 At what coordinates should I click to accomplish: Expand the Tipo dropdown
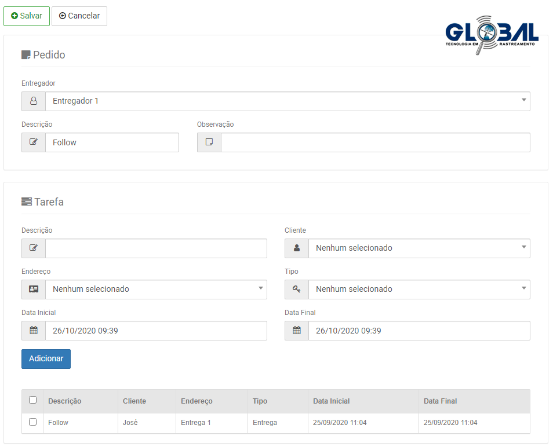419,290
